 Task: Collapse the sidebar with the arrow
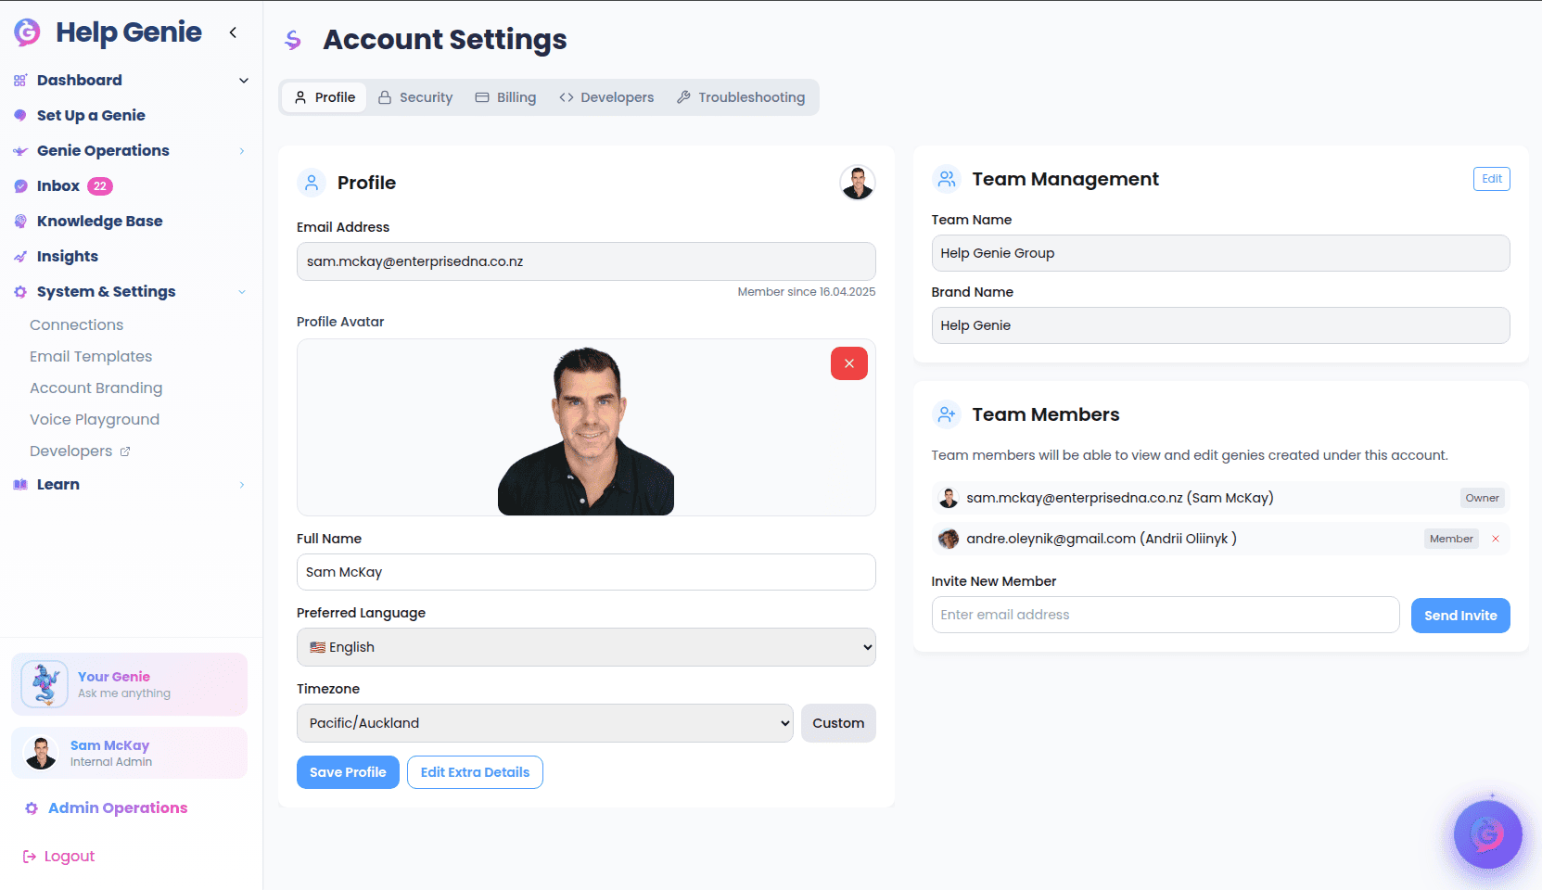[233, 32]
